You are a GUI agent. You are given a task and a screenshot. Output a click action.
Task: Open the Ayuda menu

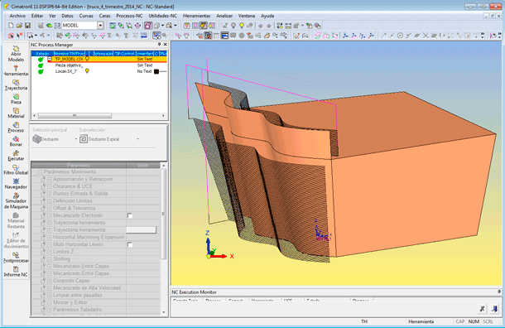pos(267,16)
